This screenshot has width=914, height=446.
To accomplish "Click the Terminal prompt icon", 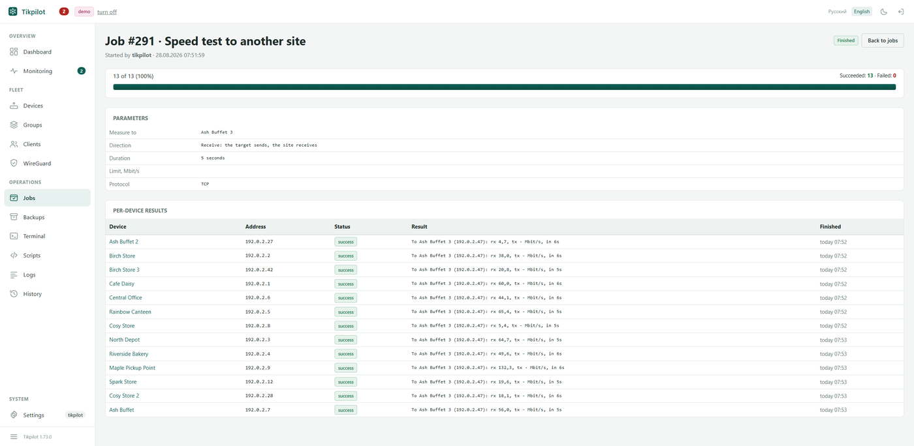I will [x=14, y=236].
